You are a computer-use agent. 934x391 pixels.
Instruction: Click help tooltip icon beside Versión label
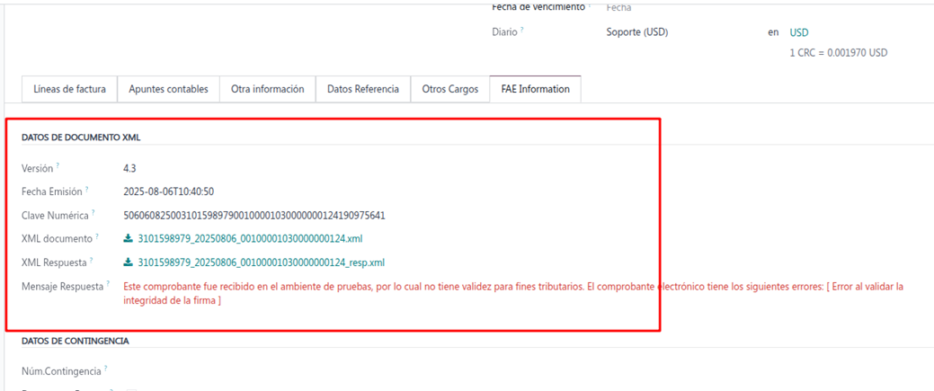coord(58,166)
